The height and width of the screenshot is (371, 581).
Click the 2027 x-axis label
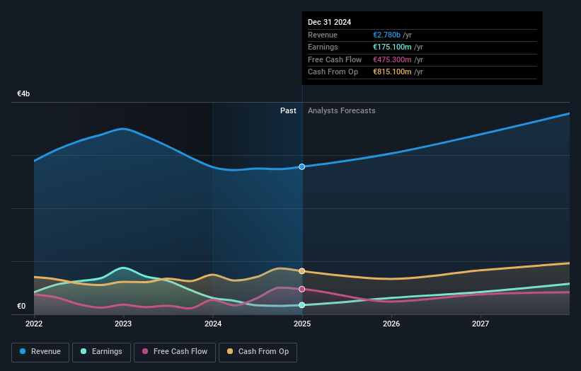pos(481,324)
